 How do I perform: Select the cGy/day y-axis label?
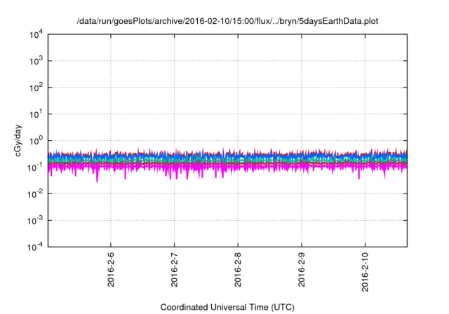(18, 140)
